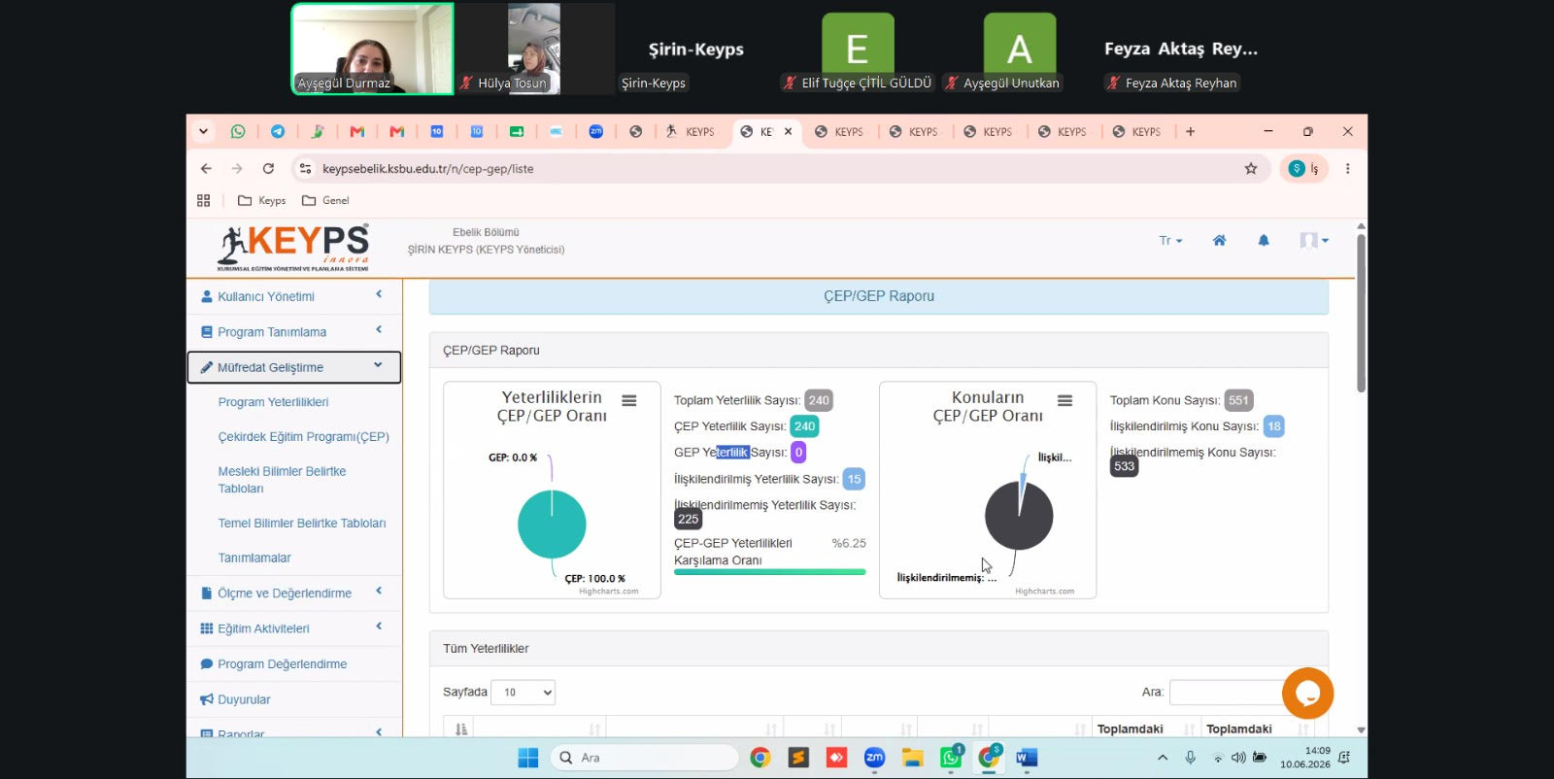Viewport: 1554px width, 779px height.
Task: Open File Explorer from the taskbar
Action: pyautogui.click(x=912, y=758)
